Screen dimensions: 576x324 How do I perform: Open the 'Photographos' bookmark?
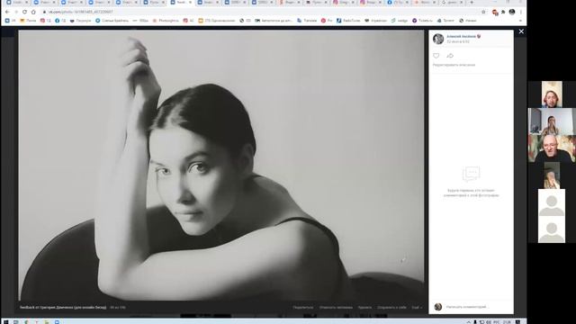point(166,21)
